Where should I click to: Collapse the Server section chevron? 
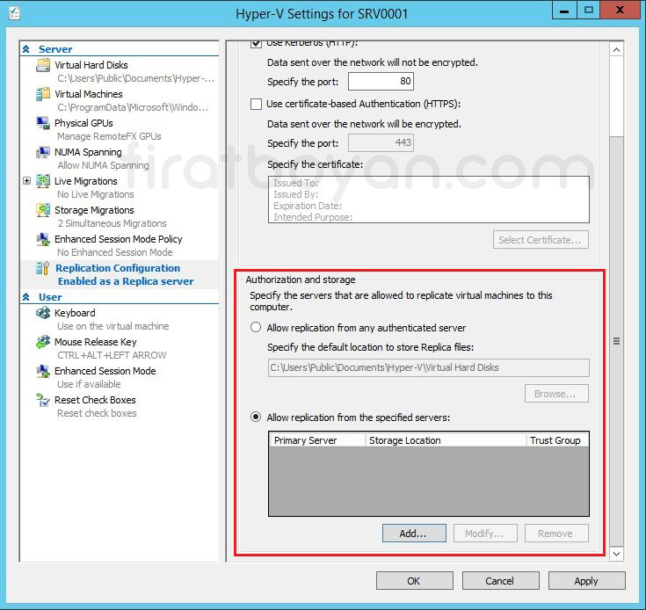coord(26,49)
